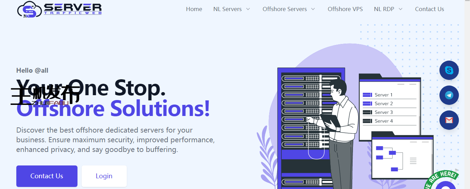Screen dimensions: 470x189
Task: Go to the Home menu item
Action: (x=194, y=9)
